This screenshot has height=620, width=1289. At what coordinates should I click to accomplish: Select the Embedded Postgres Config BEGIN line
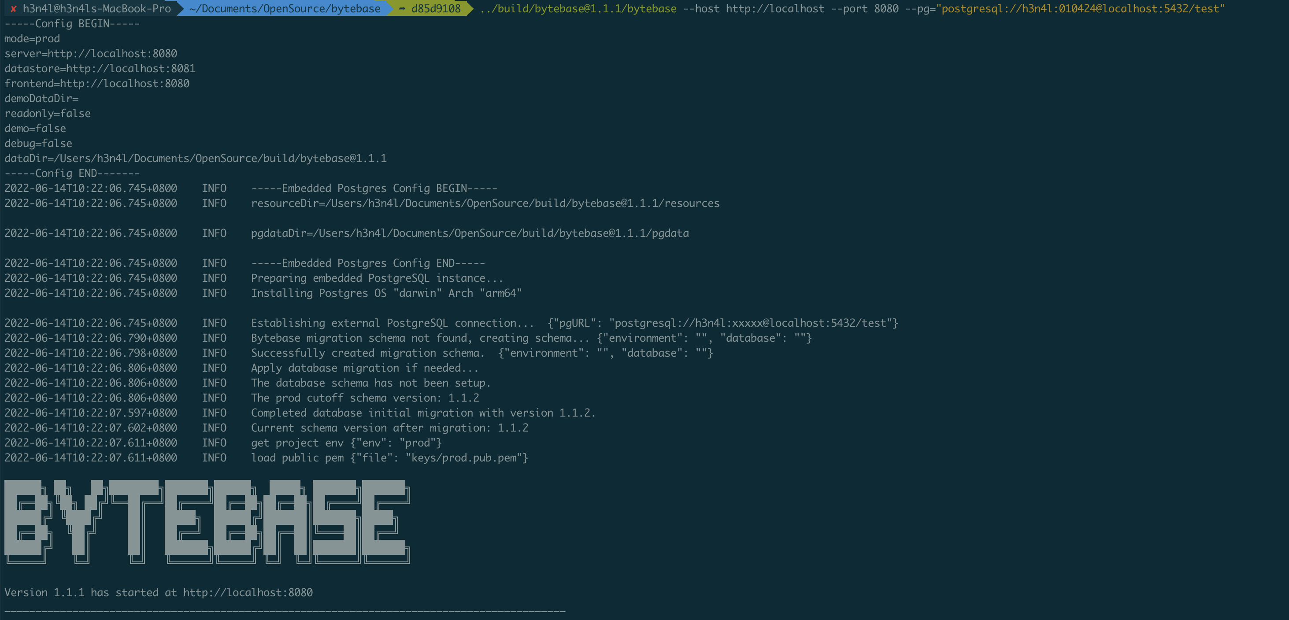[374, 188]
